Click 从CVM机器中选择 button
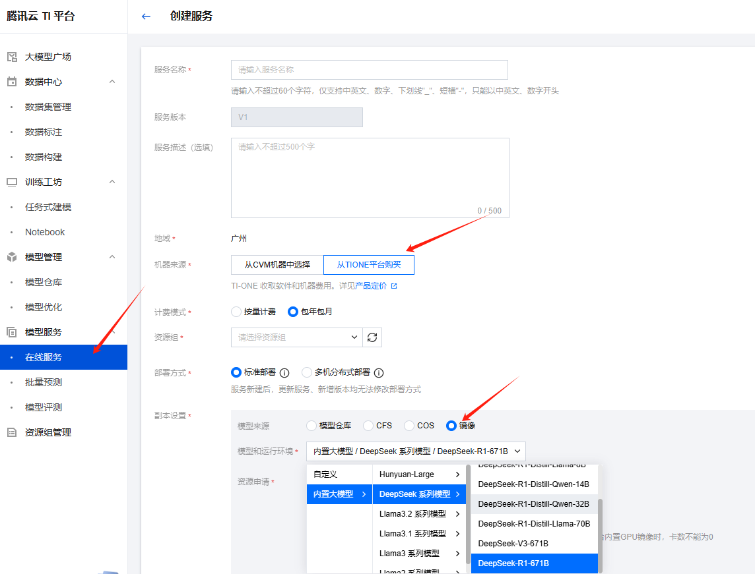Screen dimensions: 755x574 (277, 265)
